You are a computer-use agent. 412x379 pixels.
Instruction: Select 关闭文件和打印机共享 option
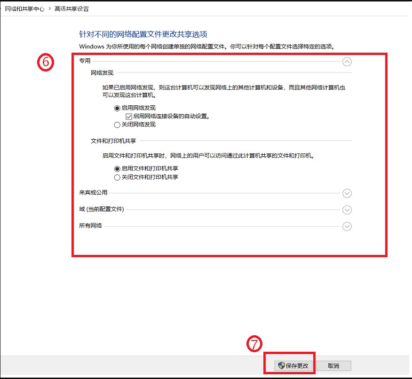click(116, 177)
